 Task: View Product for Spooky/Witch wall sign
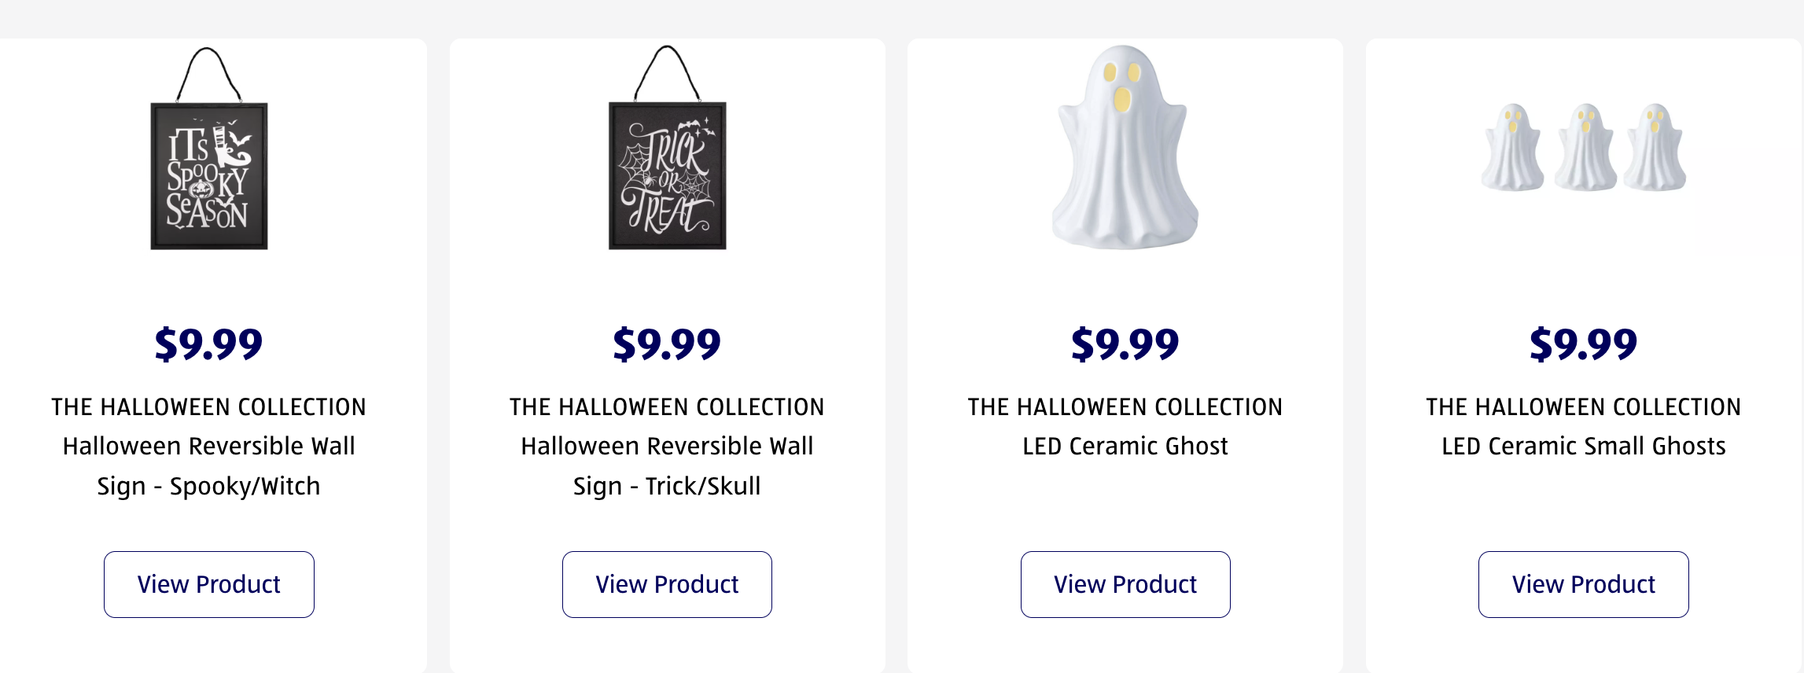point(209,584)
